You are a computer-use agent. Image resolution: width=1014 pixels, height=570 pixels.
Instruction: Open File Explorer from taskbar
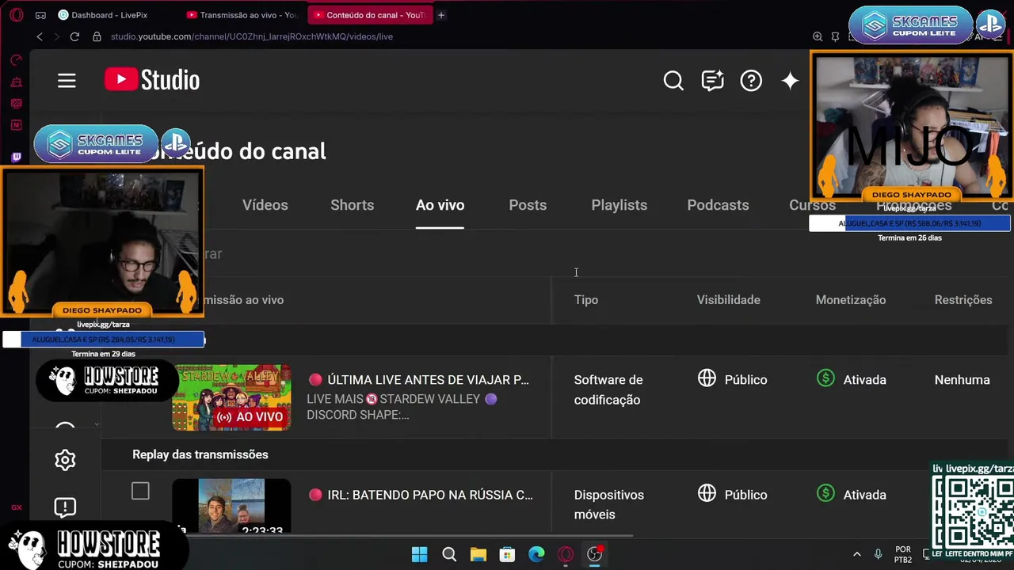(x=478, y=554)
